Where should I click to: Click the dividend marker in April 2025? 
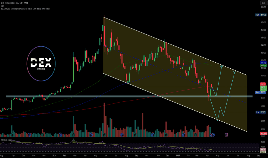point(213,135)
